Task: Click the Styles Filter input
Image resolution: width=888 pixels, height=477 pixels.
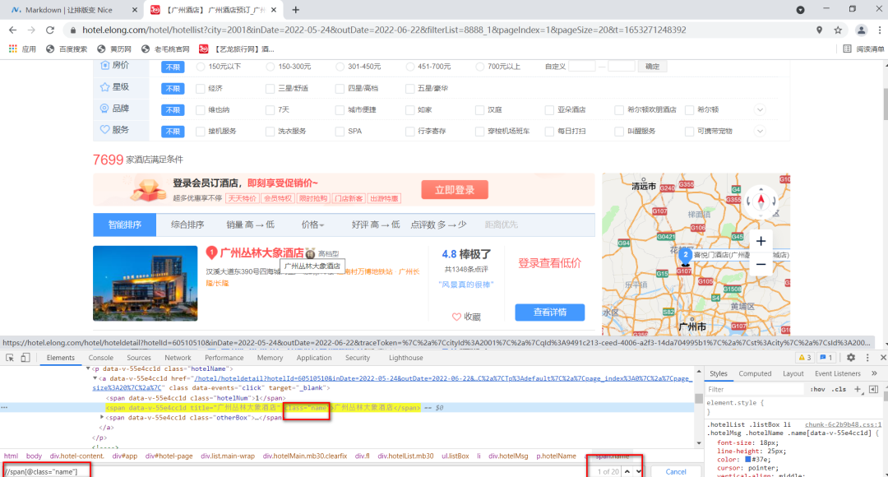Action: (x=754, y=389)
